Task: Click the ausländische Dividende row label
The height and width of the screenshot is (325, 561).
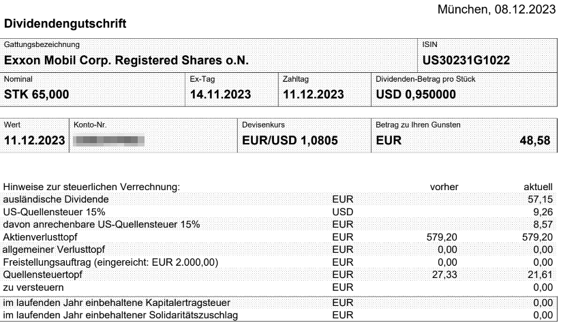Action: [56, 199]
